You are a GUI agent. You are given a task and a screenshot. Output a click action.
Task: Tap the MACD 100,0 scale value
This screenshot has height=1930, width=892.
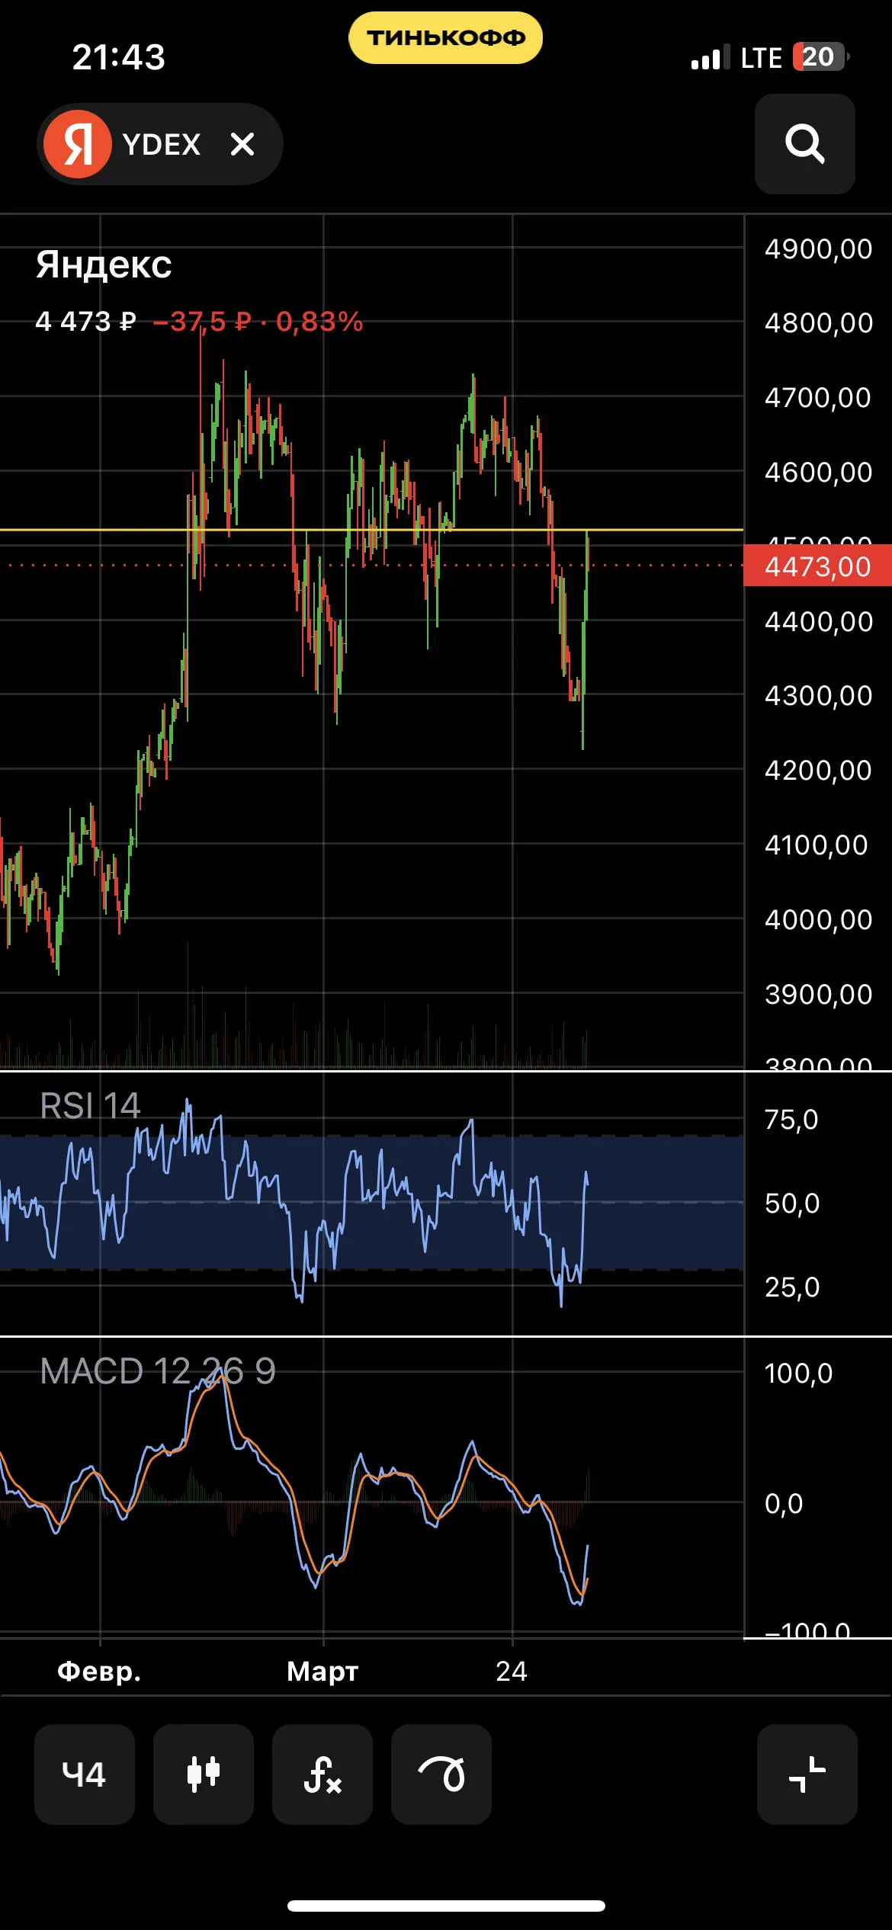point(798,1373)
